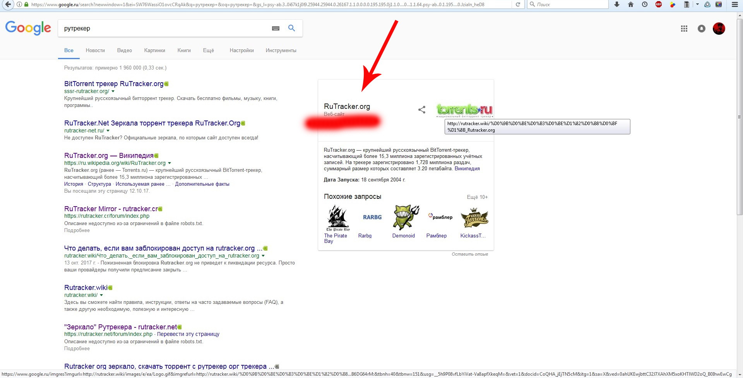Switch to the Все tab
Screen dimensions: 743x378
click(x=69, y=51)
